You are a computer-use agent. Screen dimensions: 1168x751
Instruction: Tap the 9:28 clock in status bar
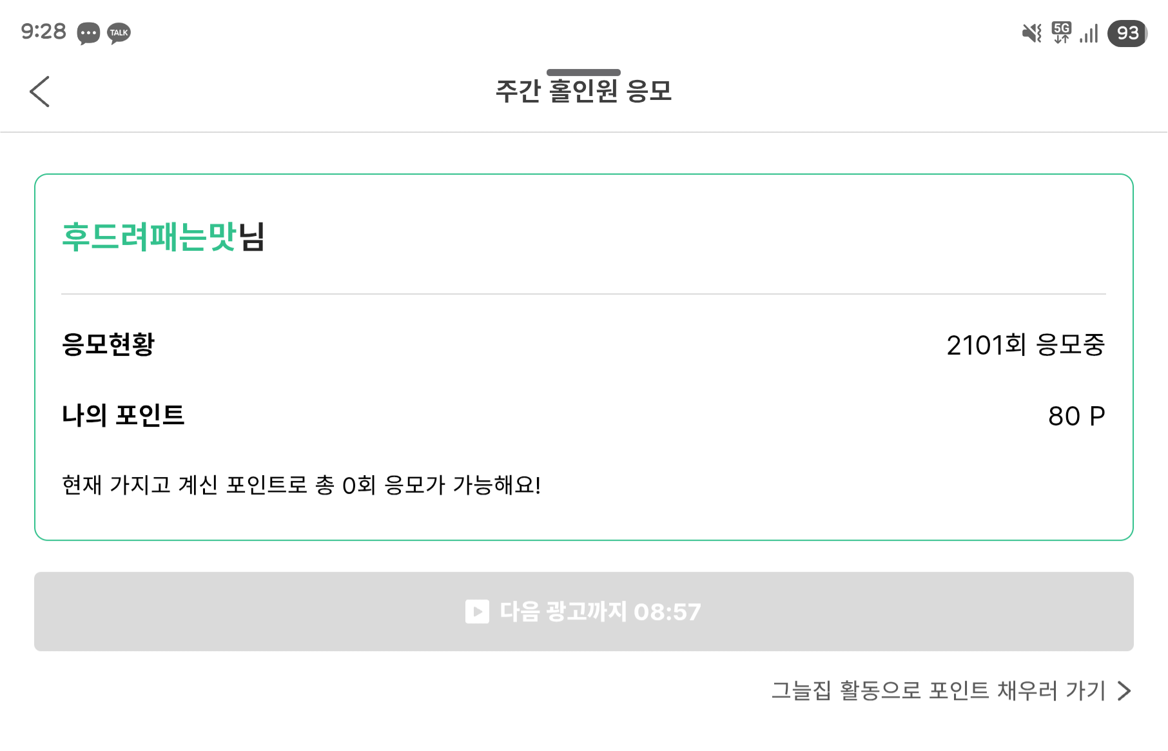coord(43,32)
